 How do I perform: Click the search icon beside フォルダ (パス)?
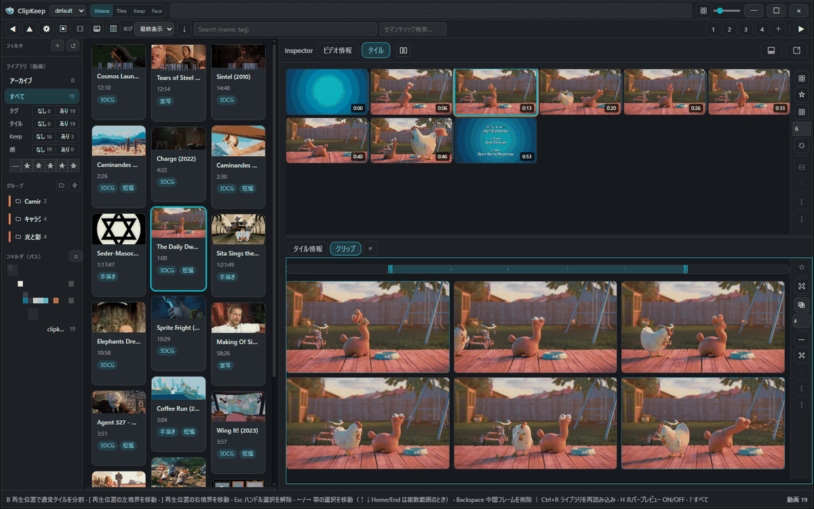click(75, 256)
